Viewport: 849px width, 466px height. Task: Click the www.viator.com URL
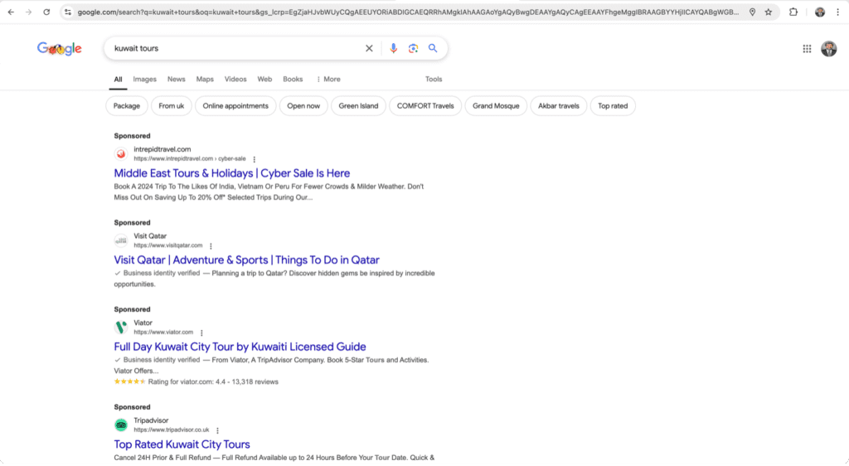[x=163, y=333]
